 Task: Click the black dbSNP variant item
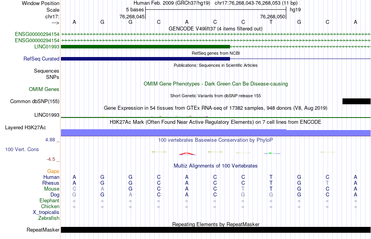pos(356,101)
